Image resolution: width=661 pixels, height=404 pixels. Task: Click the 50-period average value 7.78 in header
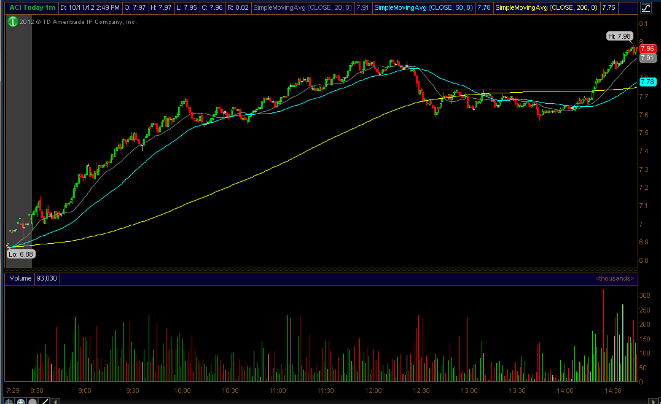click(x=484, y=7)
